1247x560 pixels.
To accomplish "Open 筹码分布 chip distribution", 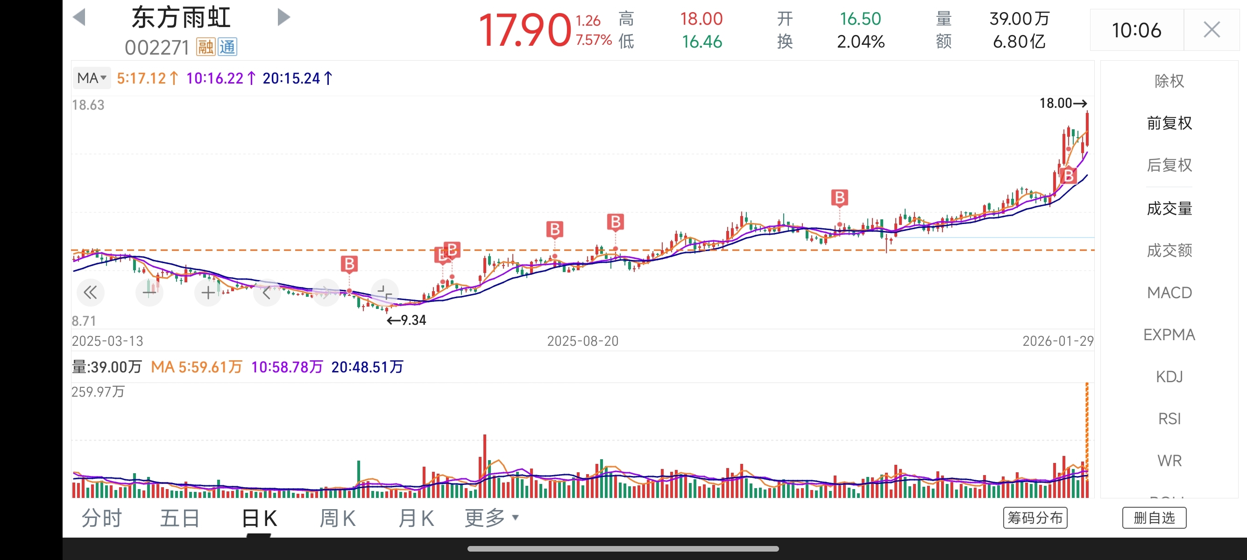I will 1035,518.
